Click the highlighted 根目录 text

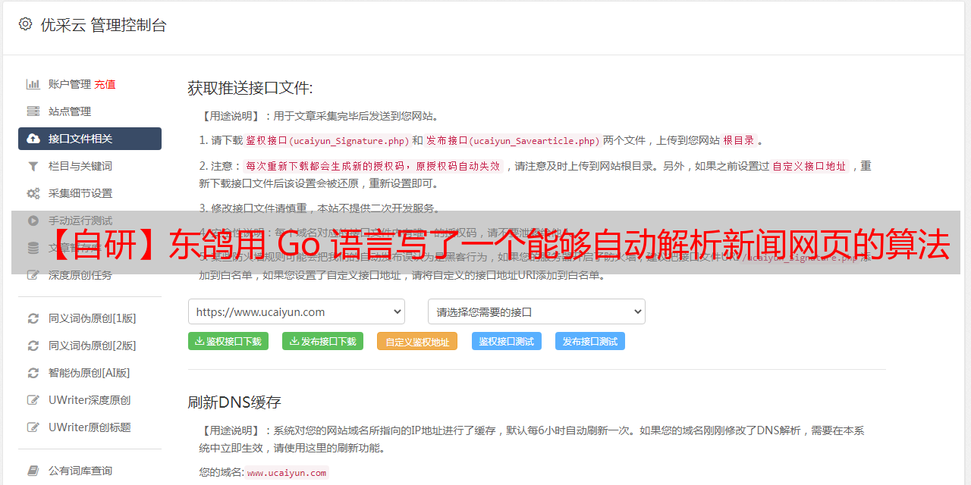click(x=739, y=140)
